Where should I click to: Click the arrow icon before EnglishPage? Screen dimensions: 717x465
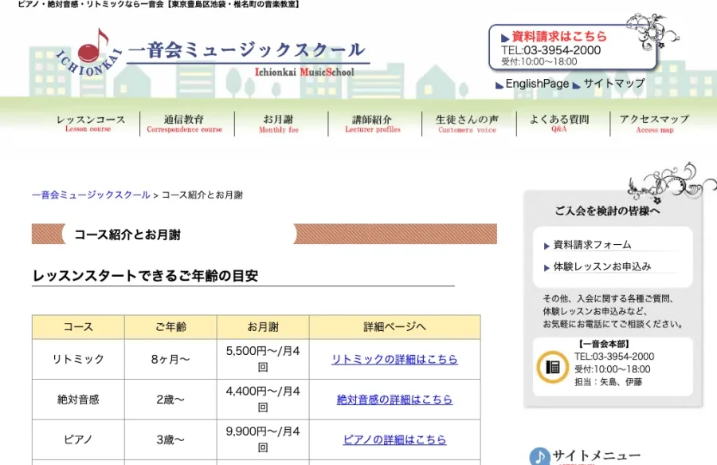point(500,85)
